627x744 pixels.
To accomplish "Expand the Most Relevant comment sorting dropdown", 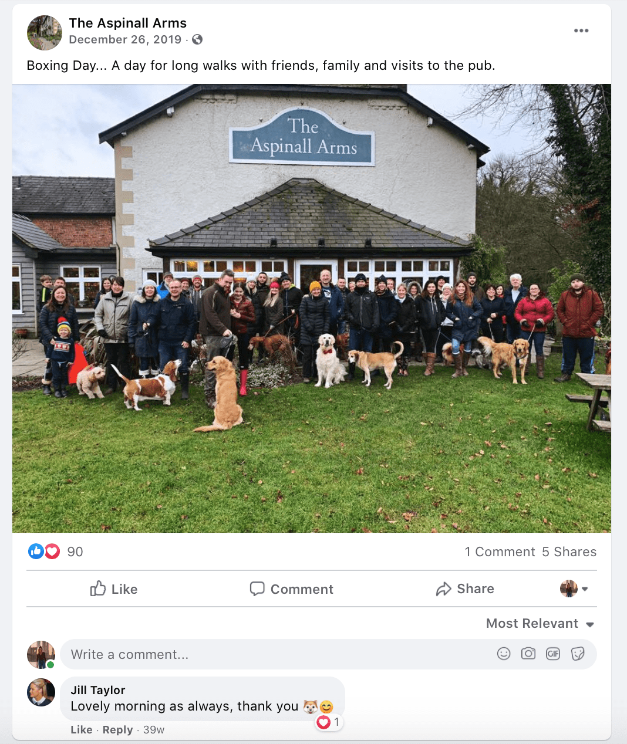I will (x=540, y=623).
